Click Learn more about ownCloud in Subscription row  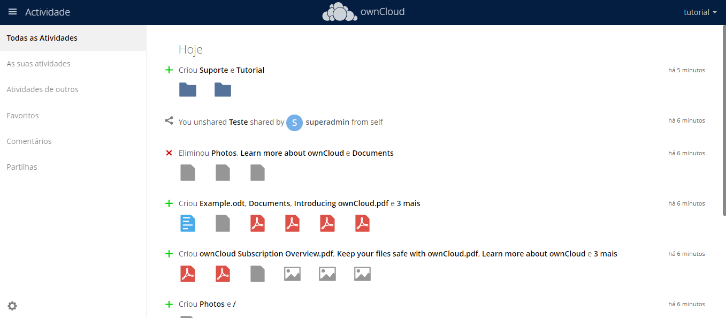[534, 254]
